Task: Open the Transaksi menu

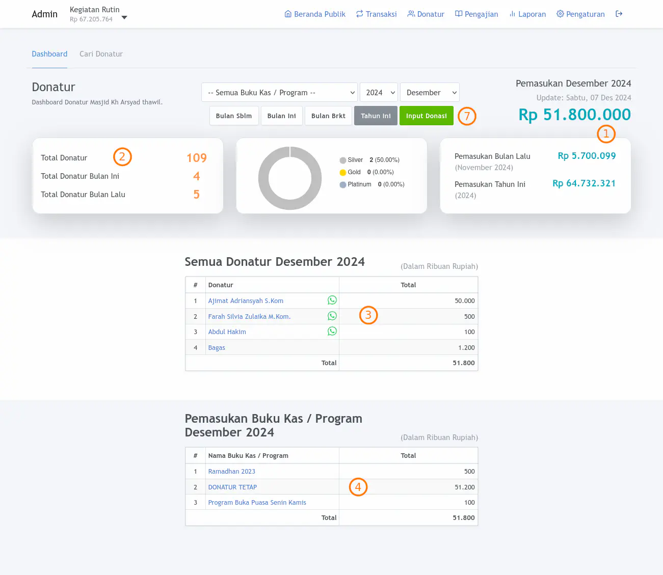Action: [376, 14]
